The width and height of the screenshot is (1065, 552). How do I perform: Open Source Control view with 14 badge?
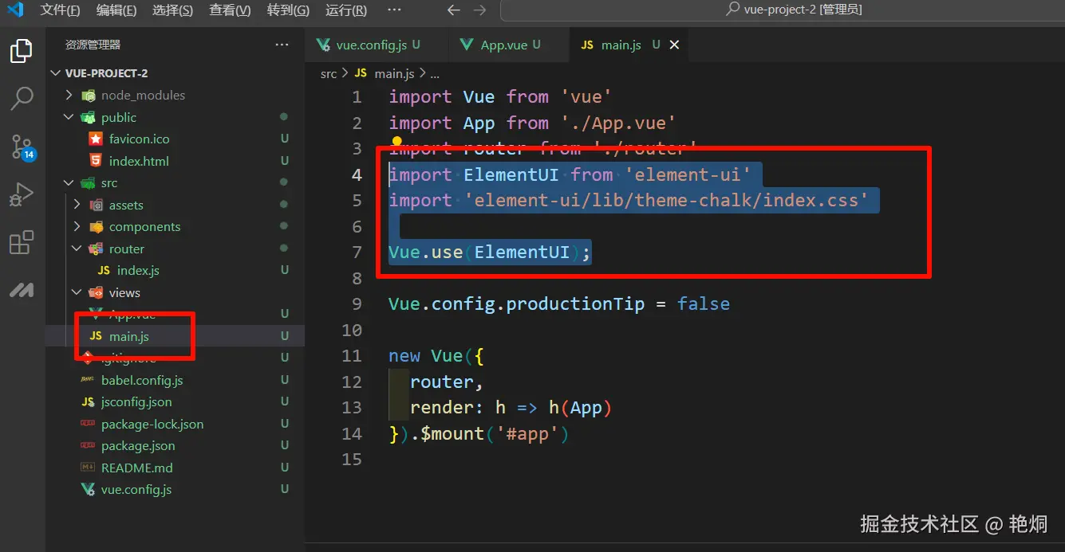coord(22,147)
